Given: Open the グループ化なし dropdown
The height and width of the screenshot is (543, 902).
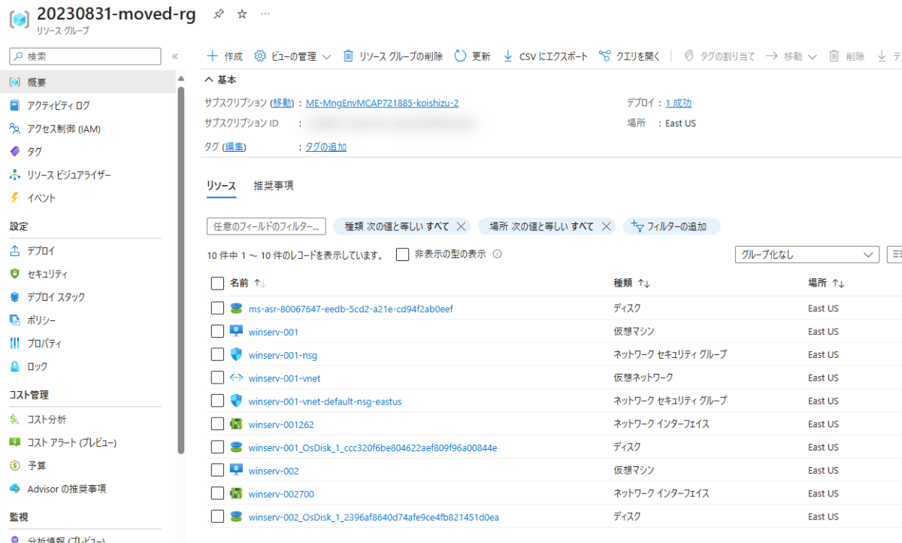Looking at the screenshot, I should click(x=807, y=254).
